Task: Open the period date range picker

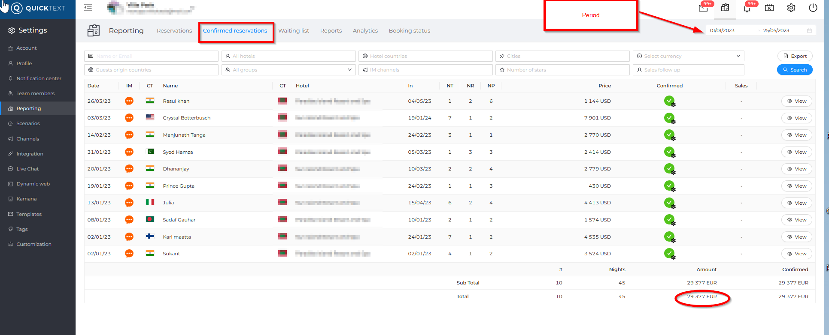Action: click(760, 30)
